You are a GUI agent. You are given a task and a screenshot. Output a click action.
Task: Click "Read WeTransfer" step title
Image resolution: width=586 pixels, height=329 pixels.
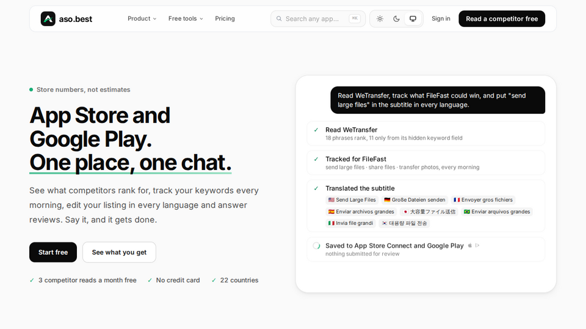(x=352, y=130)
